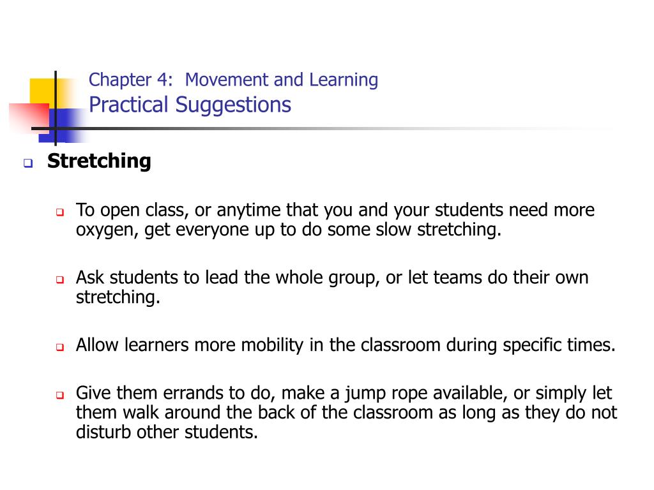The width and height of the screenshot is (654, 490).
Task: Click the bold 'Stretching' heading
Action: click(99, 161)
